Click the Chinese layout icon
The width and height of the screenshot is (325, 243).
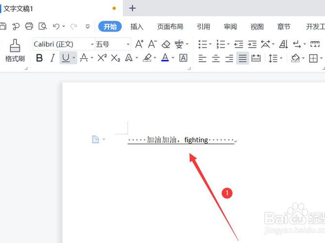click(x=265, y=44)
